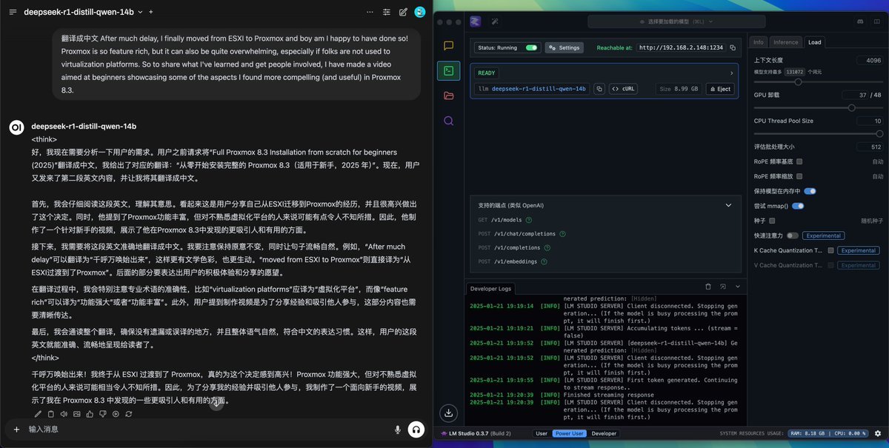Collapse the 支持的端点 endpoints section
Image resolution: width=889 pixels, height=448 pixels.
(728, 205)
